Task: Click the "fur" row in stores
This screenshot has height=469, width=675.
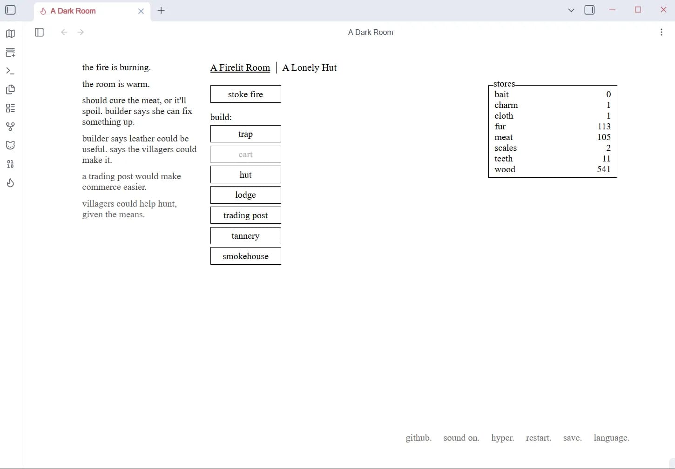Action: pyautogui.click(x=553, y=127)
